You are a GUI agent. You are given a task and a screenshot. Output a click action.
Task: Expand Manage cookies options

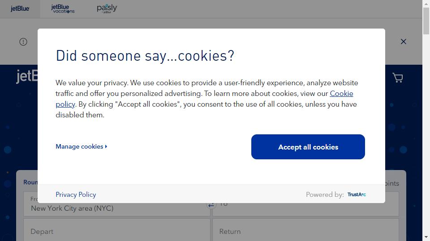(x=82, y=146)
